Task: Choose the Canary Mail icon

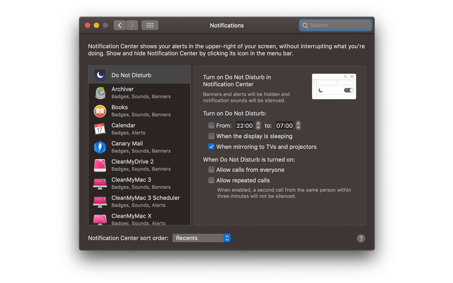Action: click(100, 147)
